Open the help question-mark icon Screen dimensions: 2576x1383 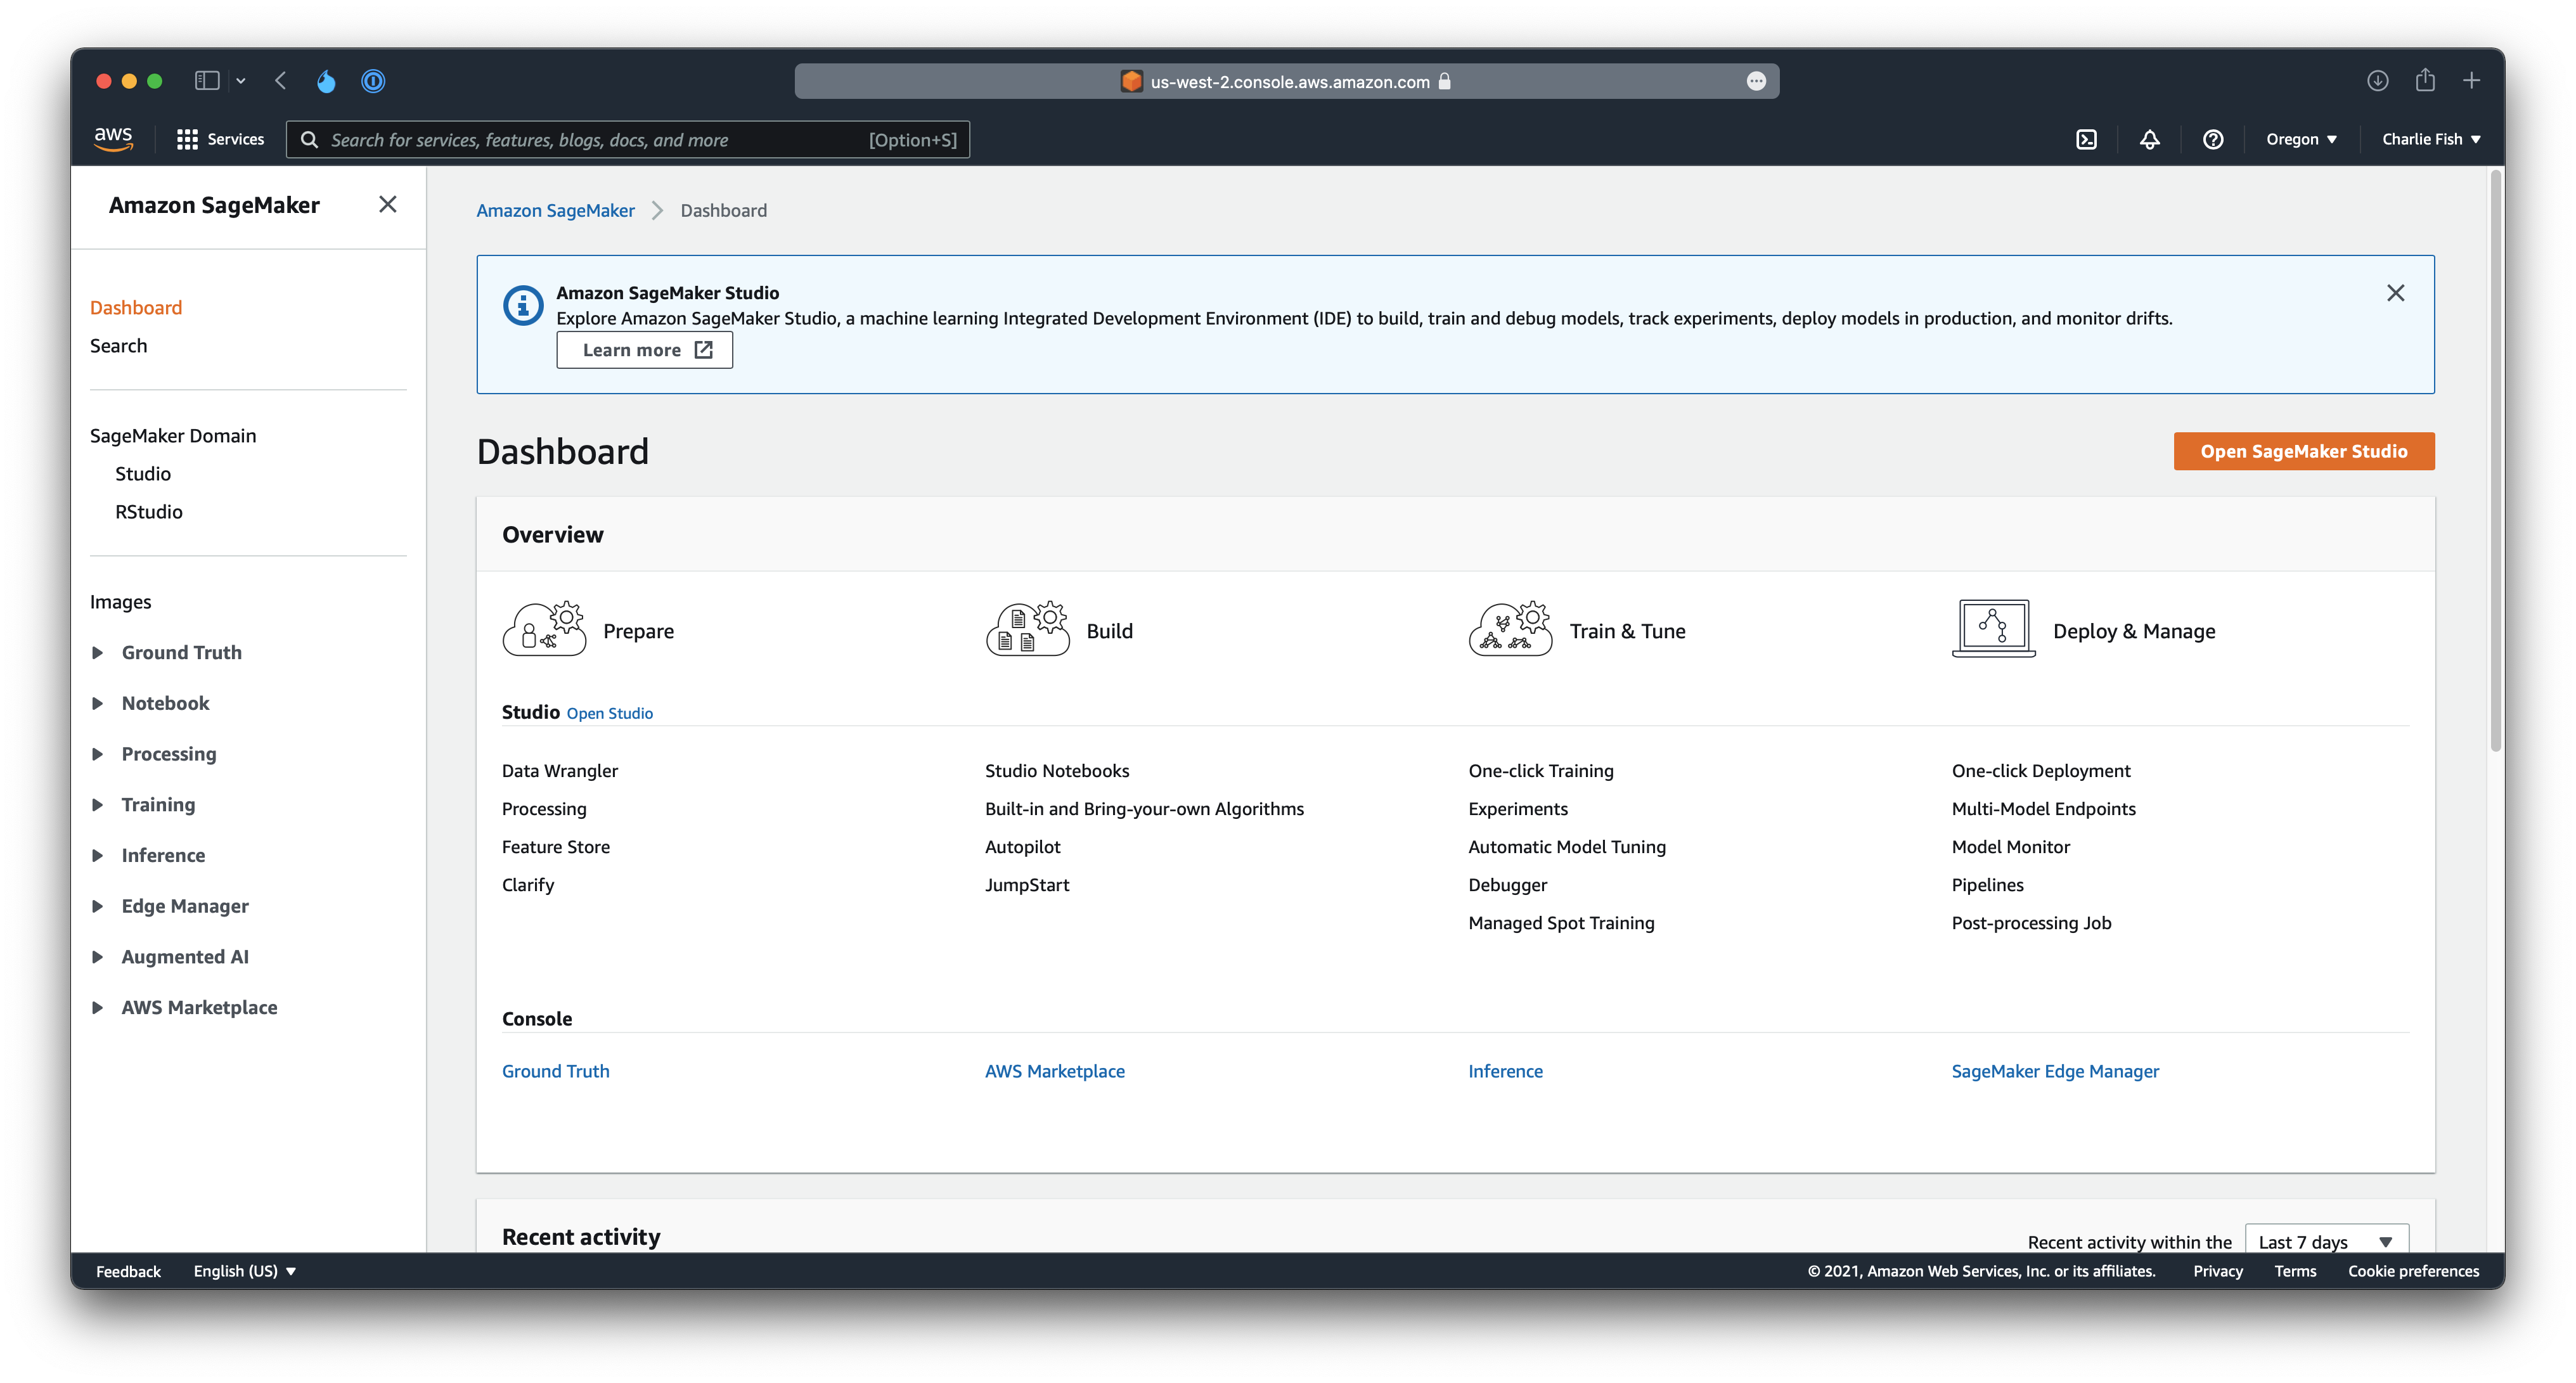click(x=2213, y=139)
